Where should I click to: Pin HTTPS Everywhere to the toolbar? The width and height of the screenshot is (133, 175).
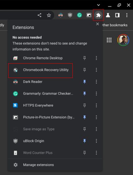(84, 105)
